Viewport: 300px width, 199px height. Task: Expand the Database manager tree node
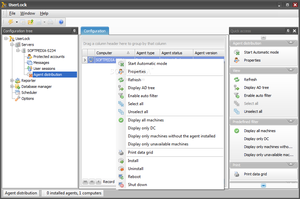(x=12, y=86)
